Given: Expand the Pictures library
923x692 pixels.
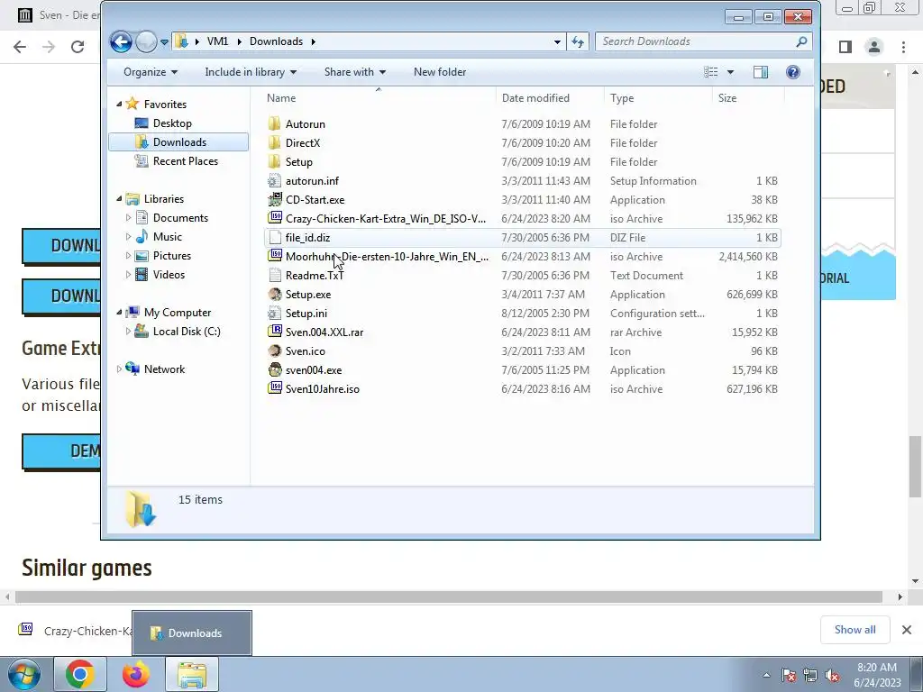Looking at the screenshot, I should point(128,256).
